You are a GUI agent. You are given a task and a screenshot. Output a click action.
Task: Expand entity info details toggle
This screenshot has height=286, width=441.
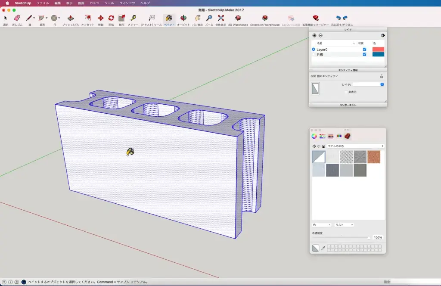point(382,76)
